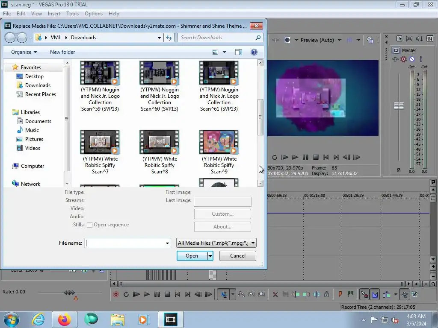Image resolution: width=438 pixels, height=328 pixels.
Task: Expand the Change your view dropdown arrow
Action: pyautogui.click(x=224, y=52)
